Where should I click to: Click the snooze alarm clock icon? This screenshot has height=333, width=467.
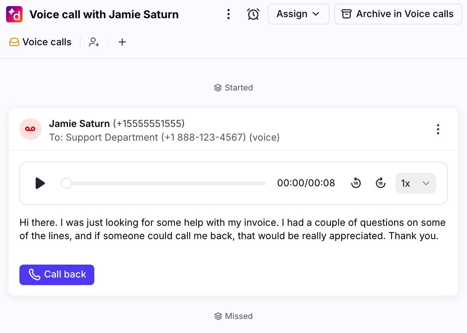point(253,14)
